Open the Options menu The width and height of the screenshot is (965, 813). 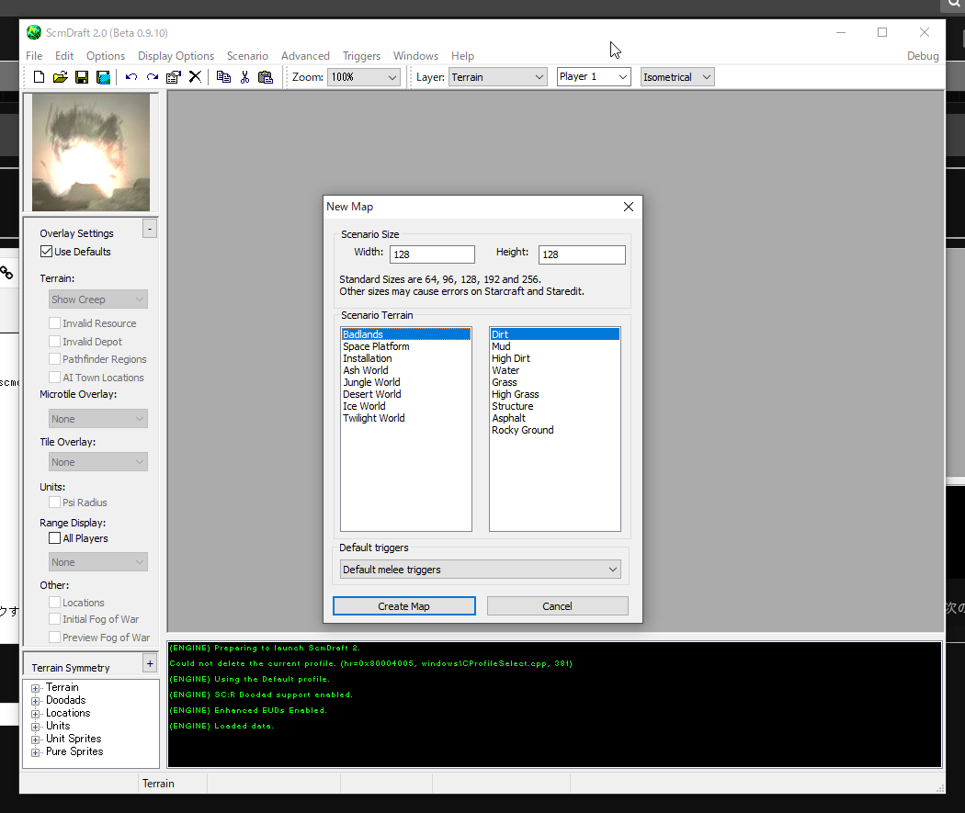click(106, 56)
